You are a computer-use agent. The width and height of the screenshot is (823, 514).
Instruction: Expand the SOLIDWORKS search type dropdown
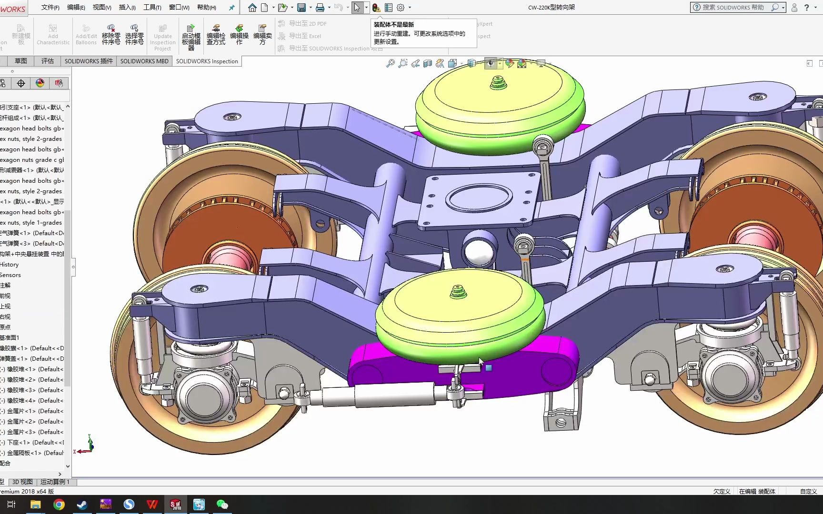pos(783,8)
